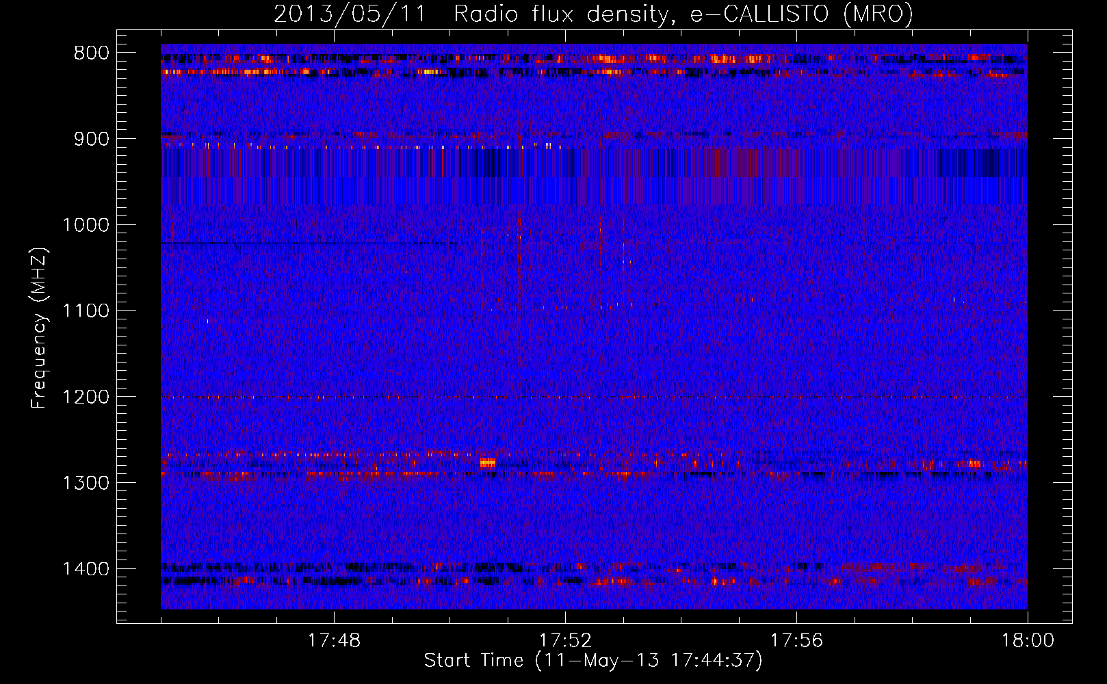Viewport: 1107px width, 684px height.
Task: Click the 17:56 time tick label
Action: tap(796, 641)
